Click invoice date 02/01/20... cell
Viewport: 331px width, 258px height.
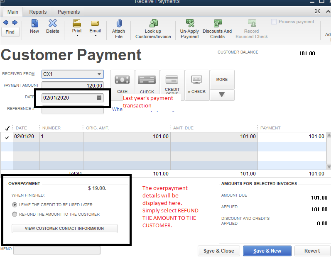(26, 137)
